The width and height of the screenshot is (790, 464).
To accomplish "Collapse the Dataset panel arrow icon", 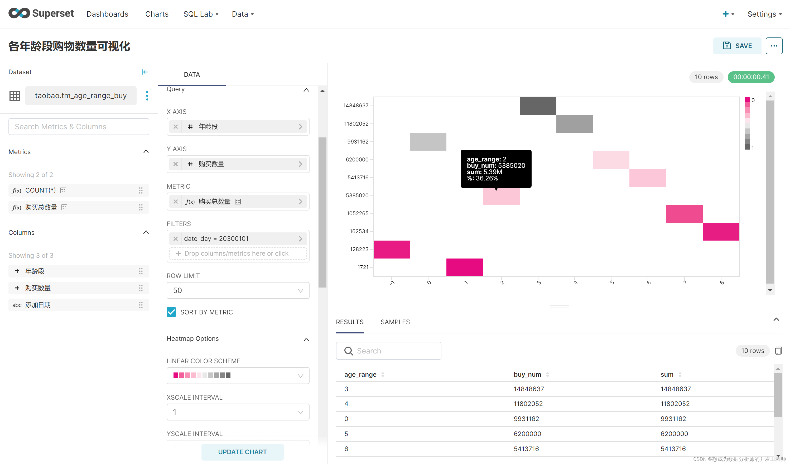I will pyautogui.click(x=144, y=72).
